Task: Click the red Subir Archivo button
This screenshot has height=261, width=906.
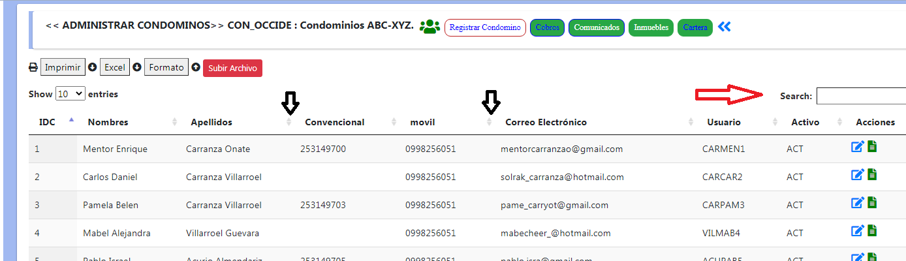Action: pos(232,68)
